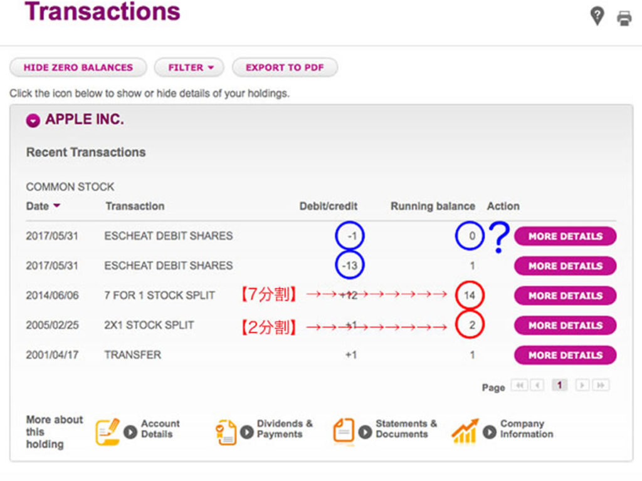The width and height of the screenshot is (642, 481).
Task: Open the Statements & Documents link
Action: click(x=406, y=428)
